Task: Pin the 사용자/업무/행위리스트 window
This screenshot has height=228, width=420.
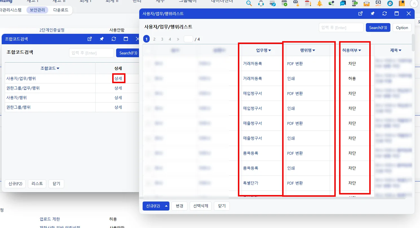Action: [372, 14]
